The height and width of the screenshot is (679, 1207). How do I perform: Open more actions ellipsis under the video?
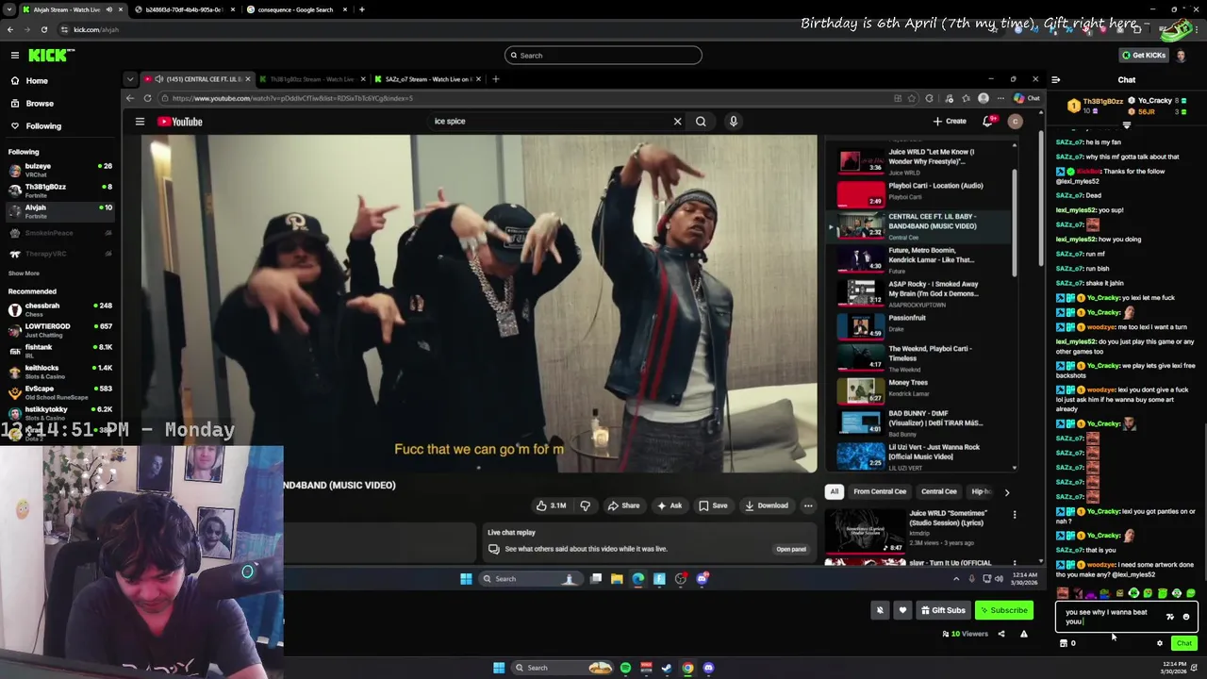pos(808,506)
